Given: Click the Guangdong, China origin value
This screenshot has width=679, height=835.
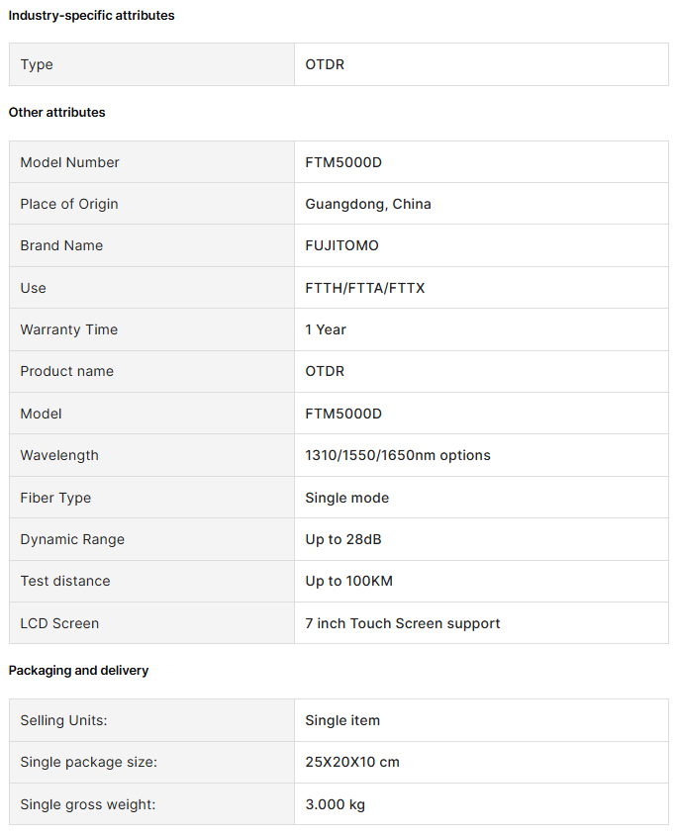Looking at the screenshot, I should [368, 204].
